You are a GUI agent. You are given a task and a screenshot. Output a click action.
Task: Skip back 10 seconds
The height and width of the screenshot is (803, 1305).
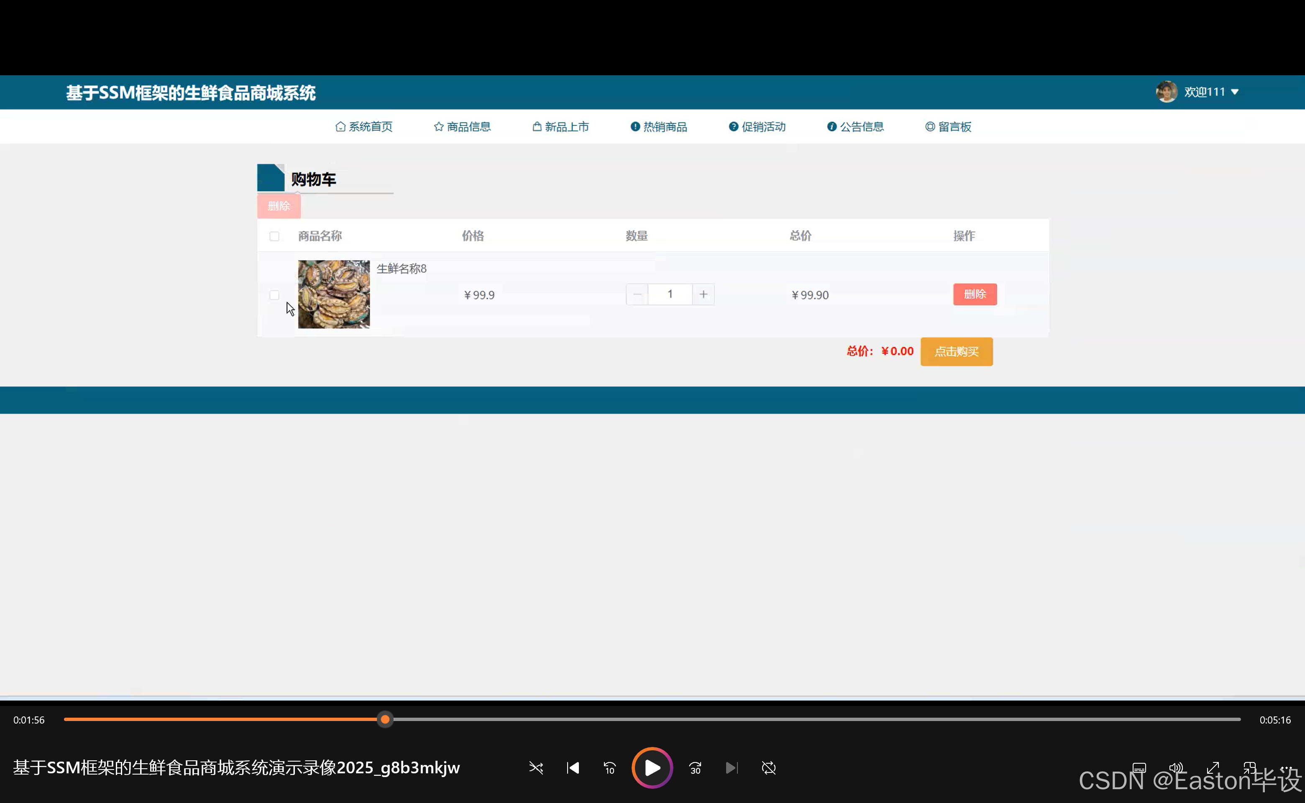click(609, 768)
